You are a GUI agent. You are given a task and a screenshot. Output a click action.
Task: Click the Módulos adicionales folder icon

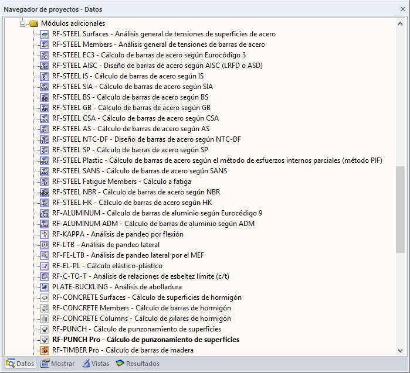point(34,23)
